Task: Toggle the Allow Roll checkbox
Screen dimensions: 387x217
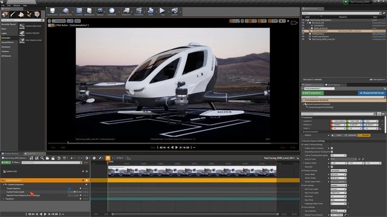Action: pos(332,167)
